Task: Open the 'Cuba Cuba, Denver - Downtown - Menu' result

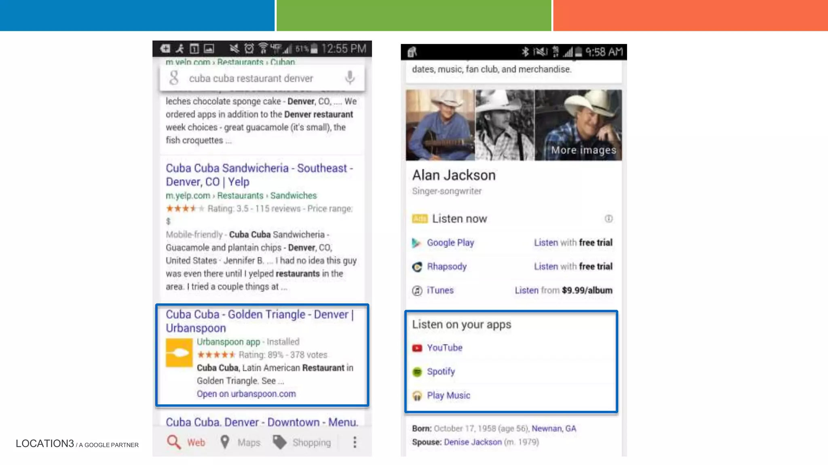Action: tap(262, 422)
